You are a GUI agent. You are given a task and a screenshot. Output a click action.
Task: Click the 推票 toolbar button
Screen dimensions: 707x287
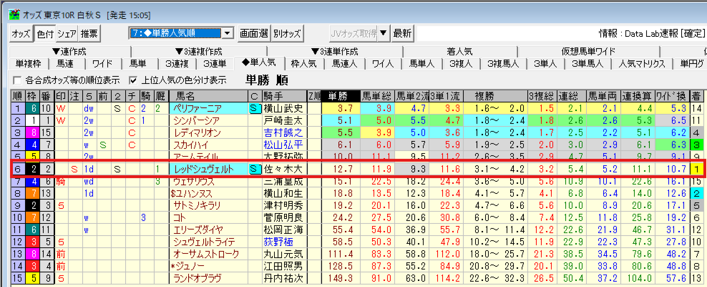coord(89,34)
